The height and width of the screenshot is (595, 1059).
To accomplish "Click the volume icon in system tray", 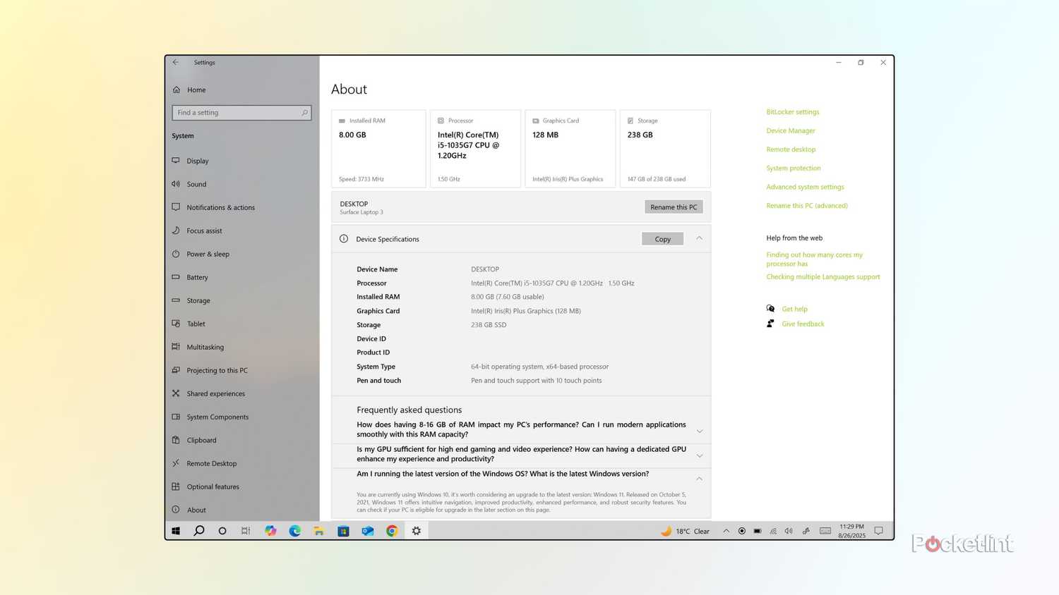I will [x=789, y=531].
